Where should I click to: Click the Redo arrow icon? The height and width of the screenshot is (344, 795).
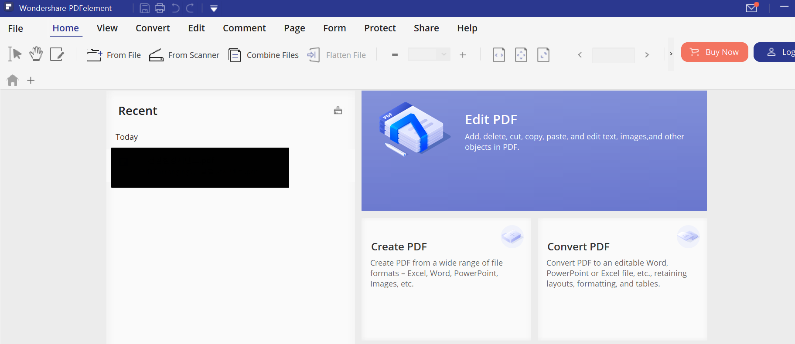(190, 8)
